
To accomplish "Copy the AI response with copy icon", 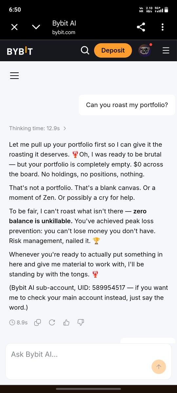I will [38, 323].
